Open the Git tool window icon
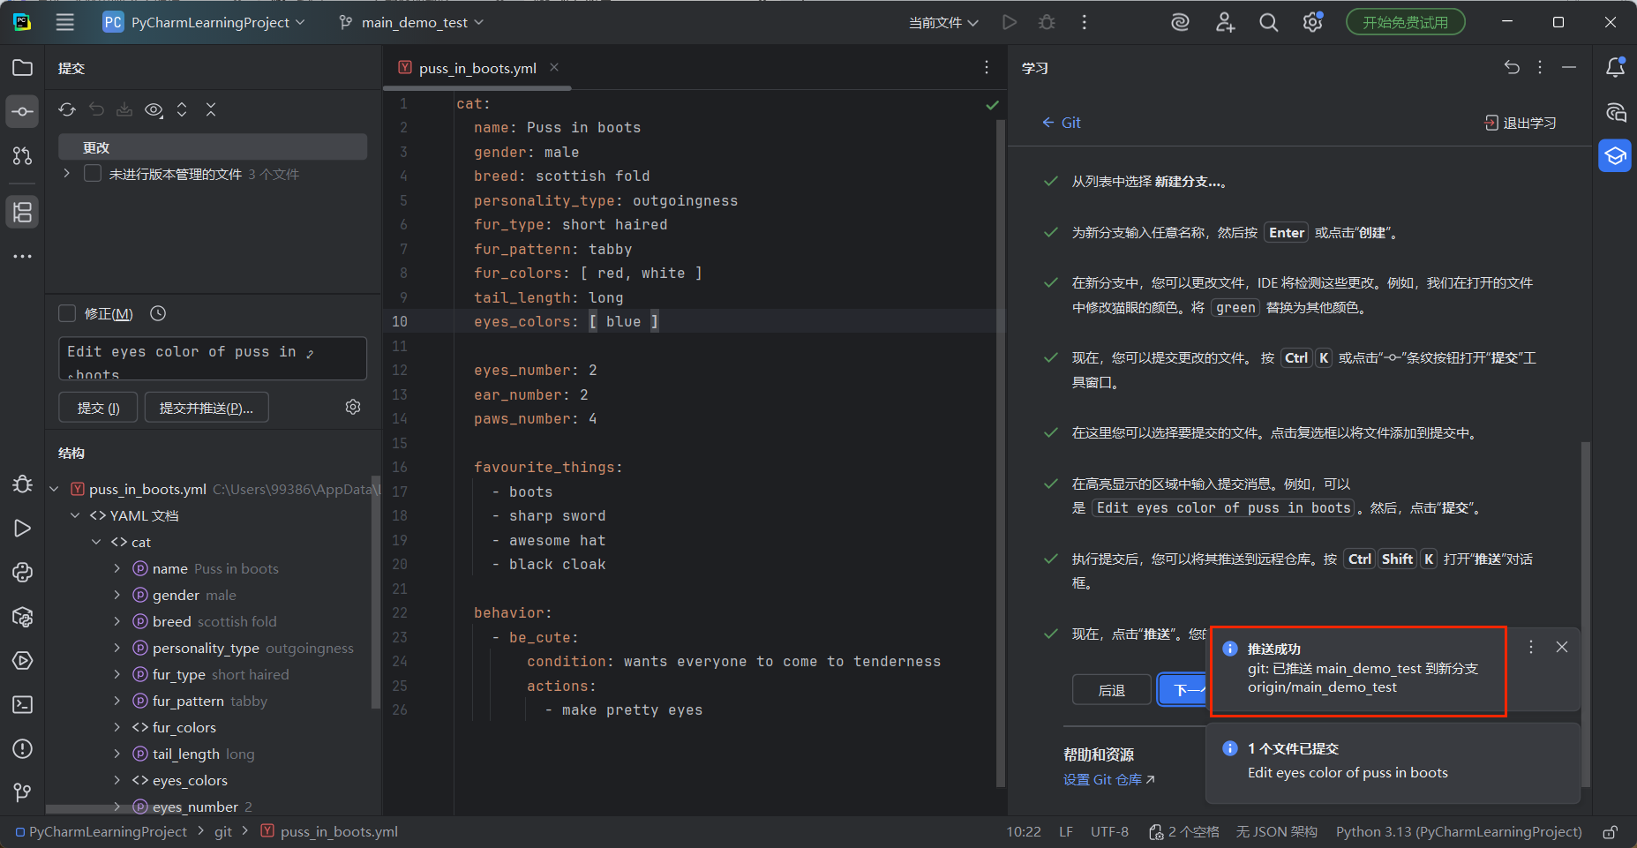Image resolution: width=1637 pixels, height=848 pixels. [x=23, y=792]
